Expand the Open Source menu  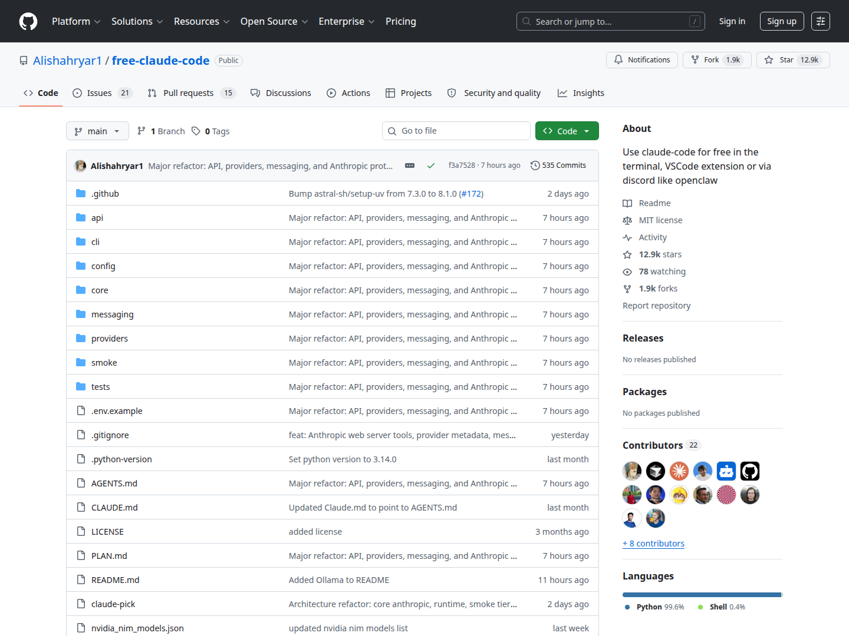point(274,21)
